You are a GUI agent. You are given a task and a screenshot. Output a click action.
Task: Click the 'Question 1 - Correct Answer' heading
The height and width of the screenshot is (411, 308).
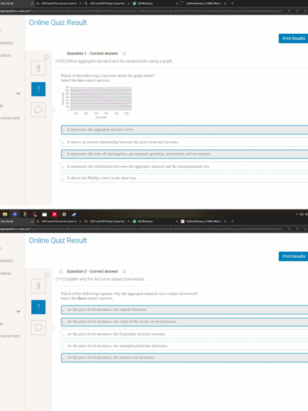93,53
